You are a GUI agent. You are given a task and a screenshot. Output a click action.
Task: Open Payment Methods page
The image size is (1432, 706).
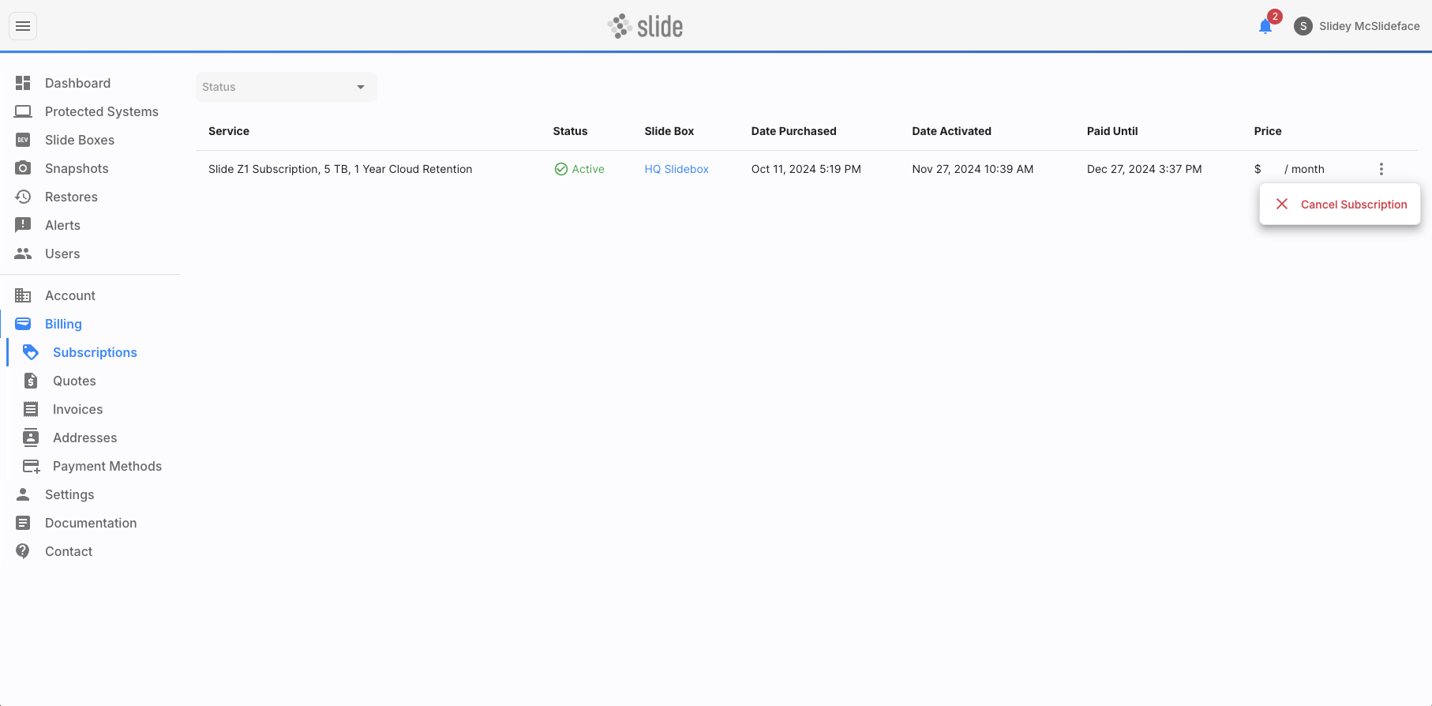coord(107,466)
